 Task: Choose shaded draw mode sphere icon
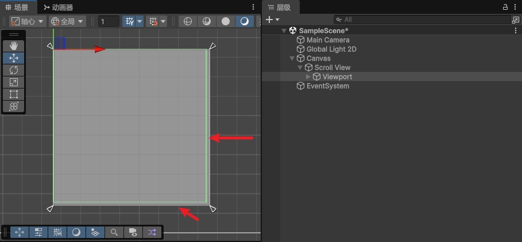(x=245, y=22)
